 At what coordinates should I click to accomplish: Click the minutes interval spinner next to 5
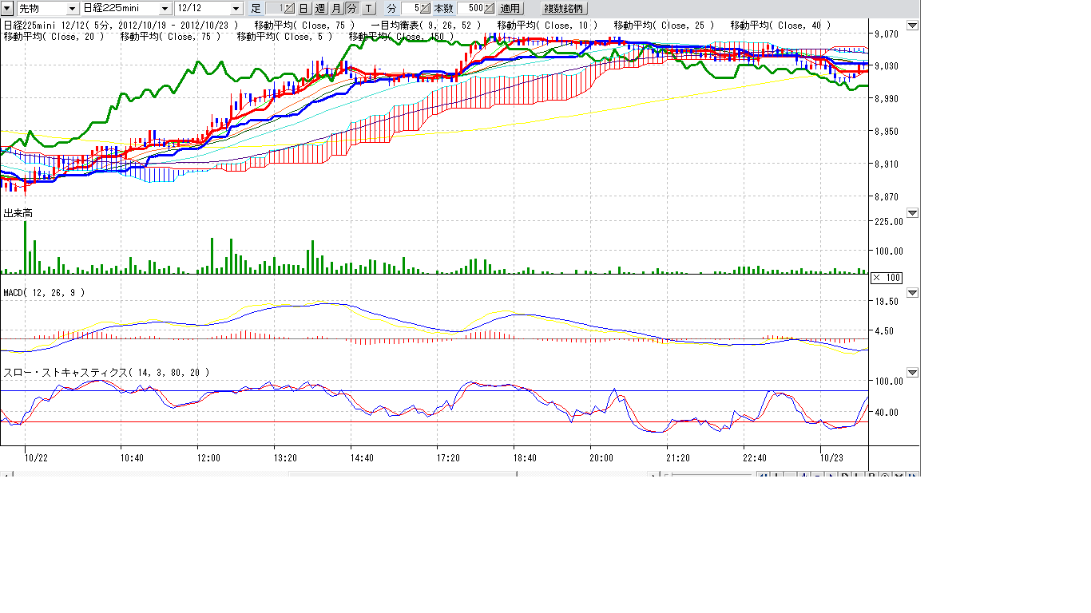pyautogui.click(x=426, y=8)
